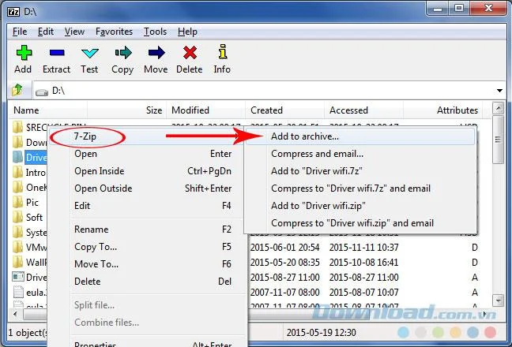Select Compress to "Driver wifi.7z" and email

(360, 188)
